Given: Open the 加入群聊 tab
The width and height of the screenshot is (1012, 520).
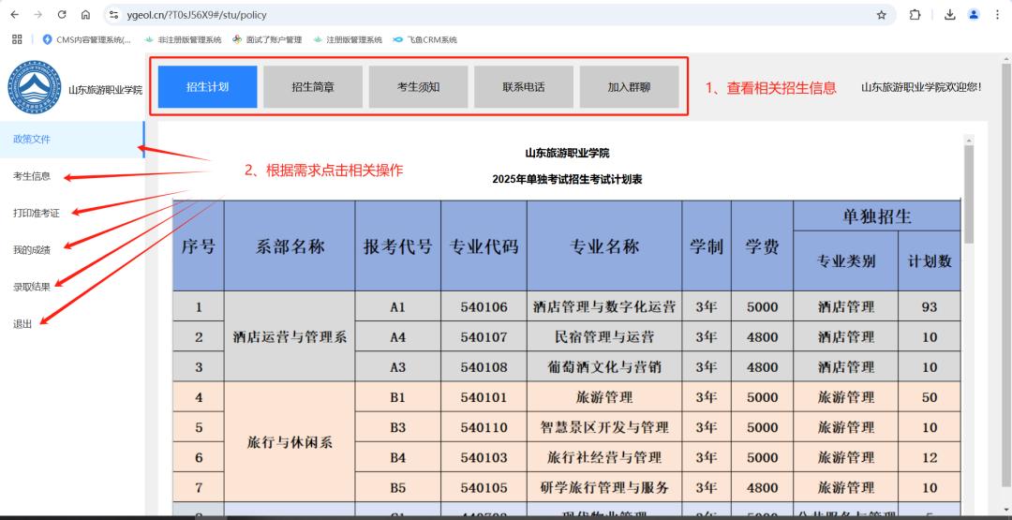Looking at the screenshot, I should pos(630,87).
